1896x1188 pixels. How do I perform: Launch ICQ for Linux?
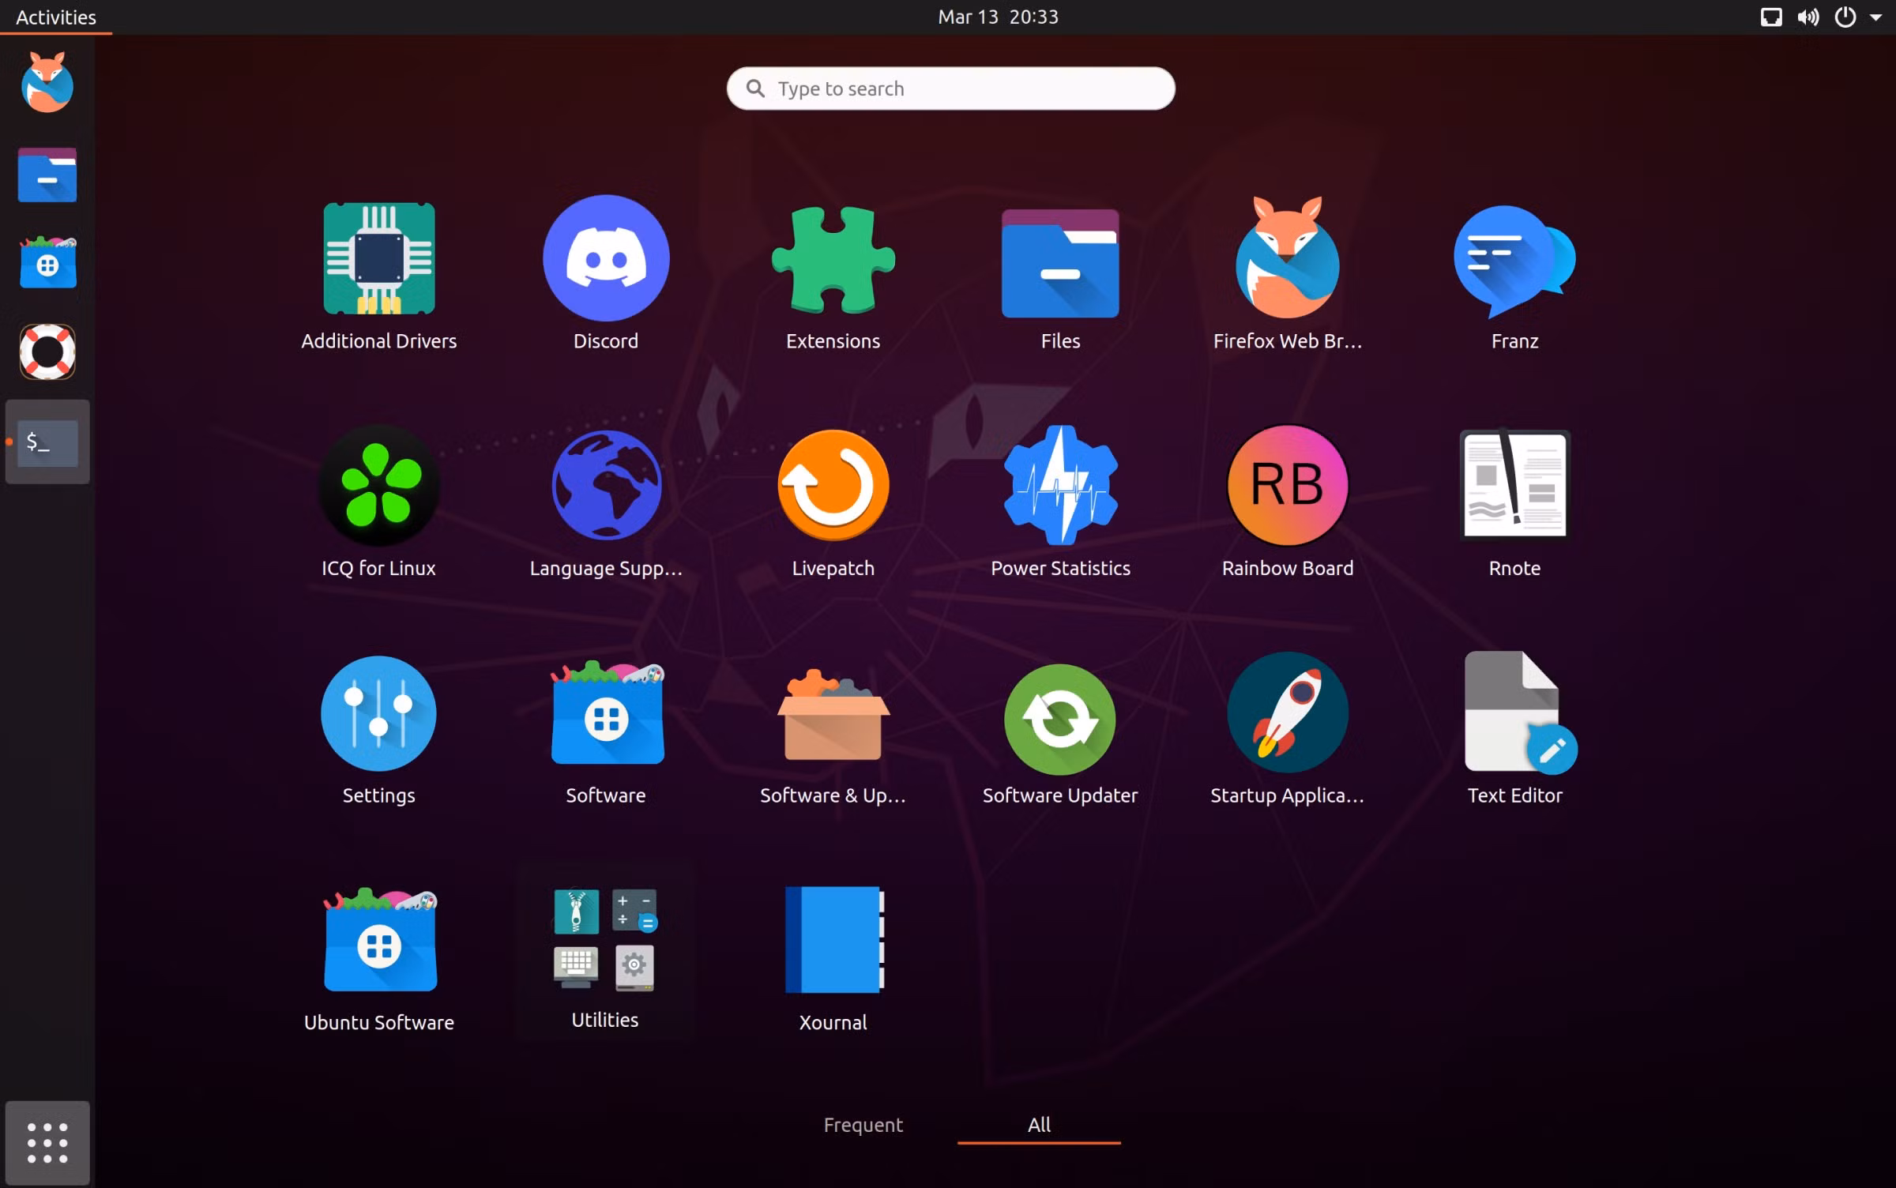tap(378, 486)
